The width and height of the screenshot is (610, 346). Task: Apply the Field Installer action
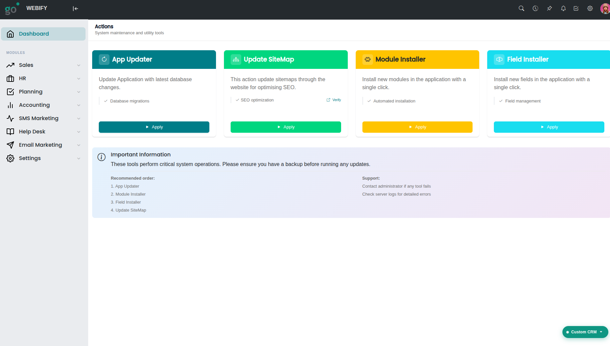click(x=549, y=127)
